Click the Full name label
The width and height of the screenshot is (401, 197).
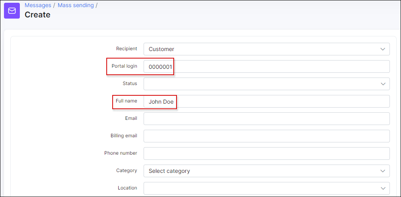click(127, 101)
